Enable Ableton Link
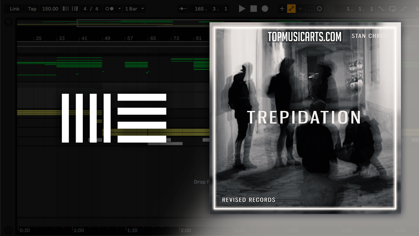The image size is (419, 236). coord(15,8)
